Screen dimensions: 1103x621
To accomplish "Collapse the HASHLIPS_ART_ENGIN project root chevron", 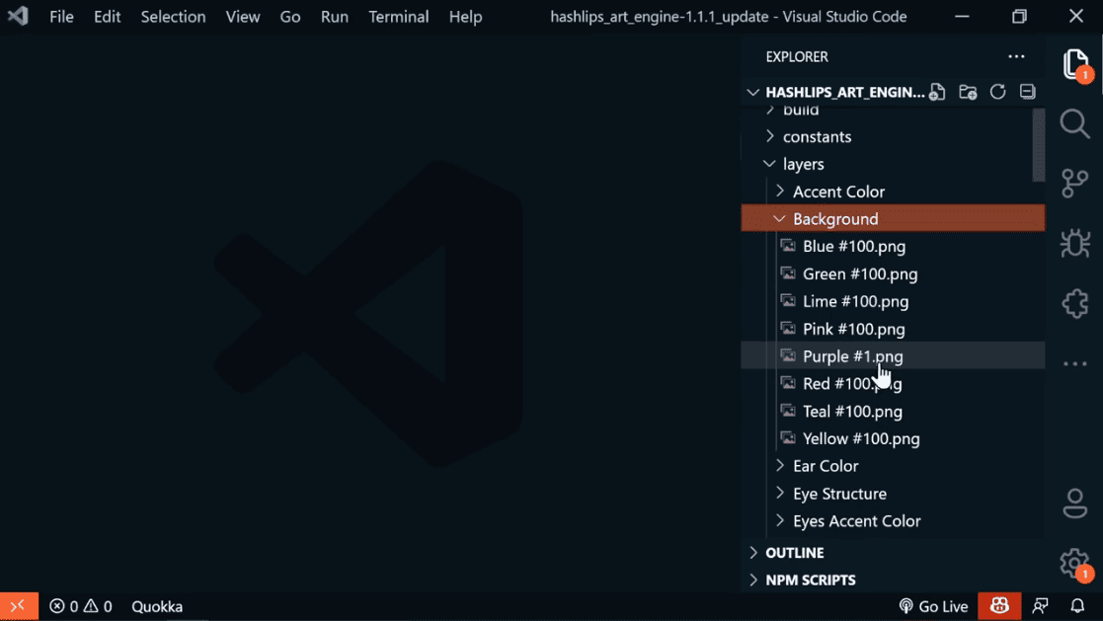I will (752, 92).
